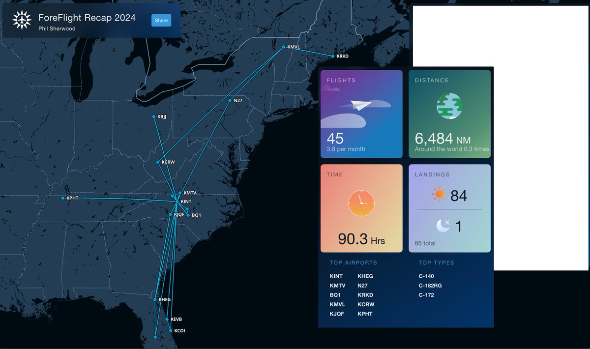
Task: Click the sun day-landings icon
Action: [x=439, y=195]
